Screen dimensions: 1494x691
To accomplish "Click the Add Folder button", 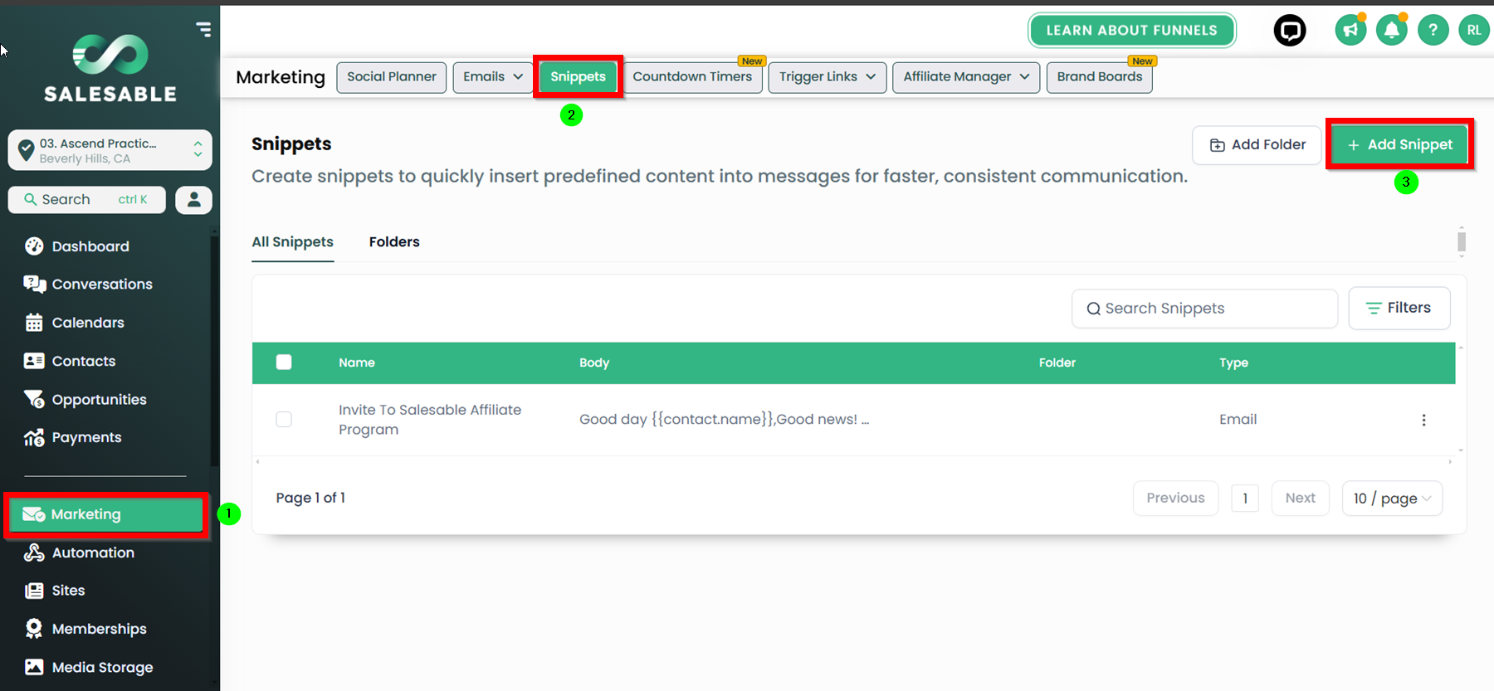I will [x=1257, y=145].
